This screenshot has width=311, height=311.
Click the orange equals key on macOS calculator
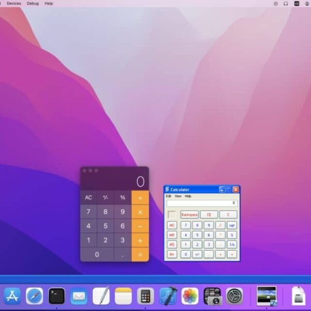pos(140,255)
